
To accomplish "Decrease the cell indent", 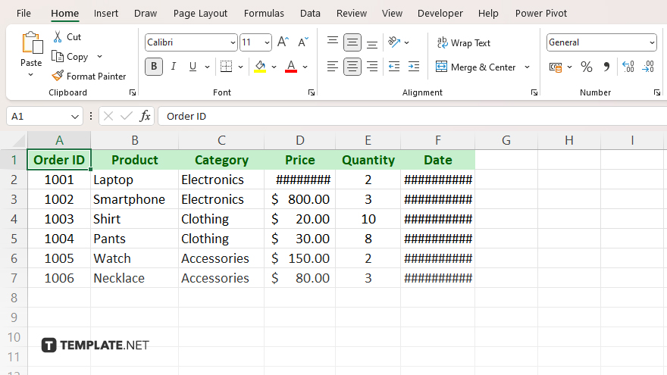I will tap(394, 67).
